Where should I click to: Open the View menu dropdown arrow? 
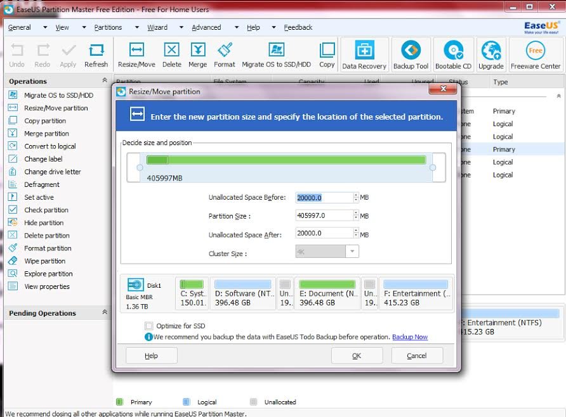tap(84, 27)
